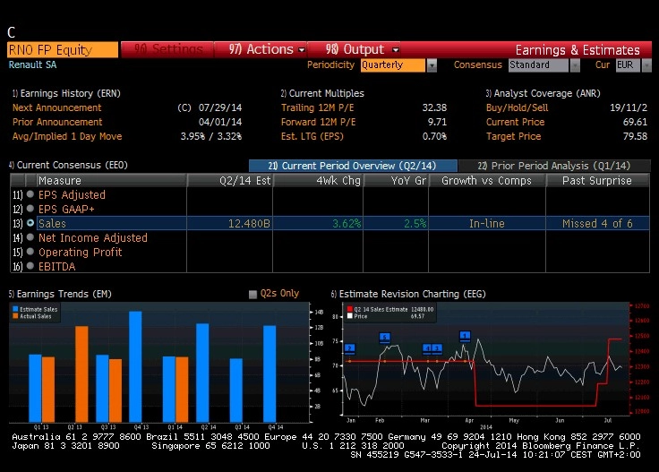
Task: Click the Past Surprise column header
Action: 597,181
